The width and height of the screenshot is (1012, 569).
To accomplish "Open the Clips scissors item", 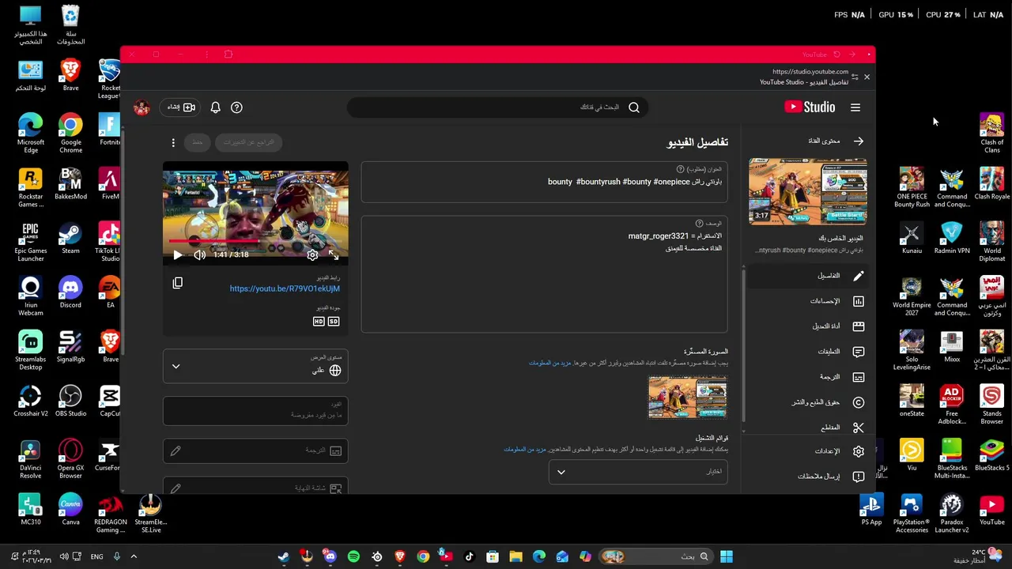I will click(808, 428).
